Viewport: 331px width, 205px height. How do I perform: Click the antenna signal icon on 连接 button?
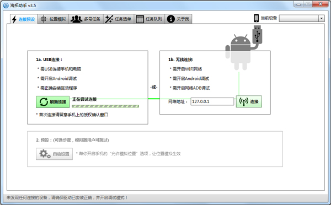click(x=244, y=101)
